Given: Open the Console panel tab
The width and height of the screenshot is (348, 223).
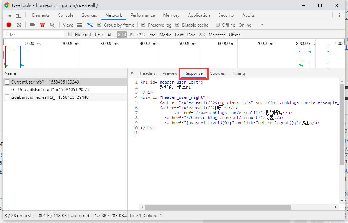Looking at the screenshot, I should pyautogui.click(x=66, y=15).
